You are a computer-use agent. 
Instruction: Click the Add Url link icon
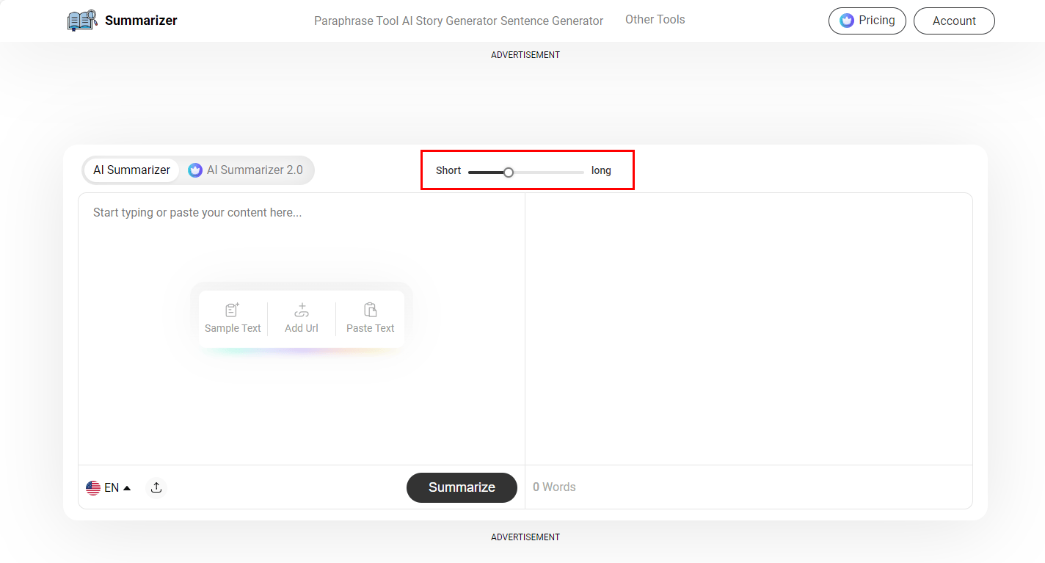[302, 310]
